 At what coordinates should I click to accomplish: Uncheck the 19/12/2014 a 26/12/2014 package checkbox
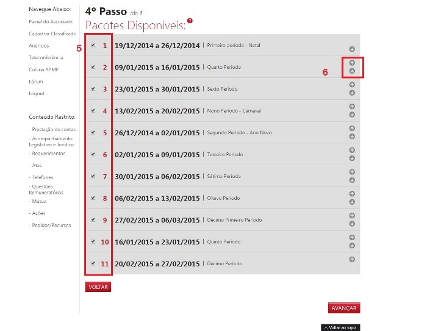click(x=93, y=45)
